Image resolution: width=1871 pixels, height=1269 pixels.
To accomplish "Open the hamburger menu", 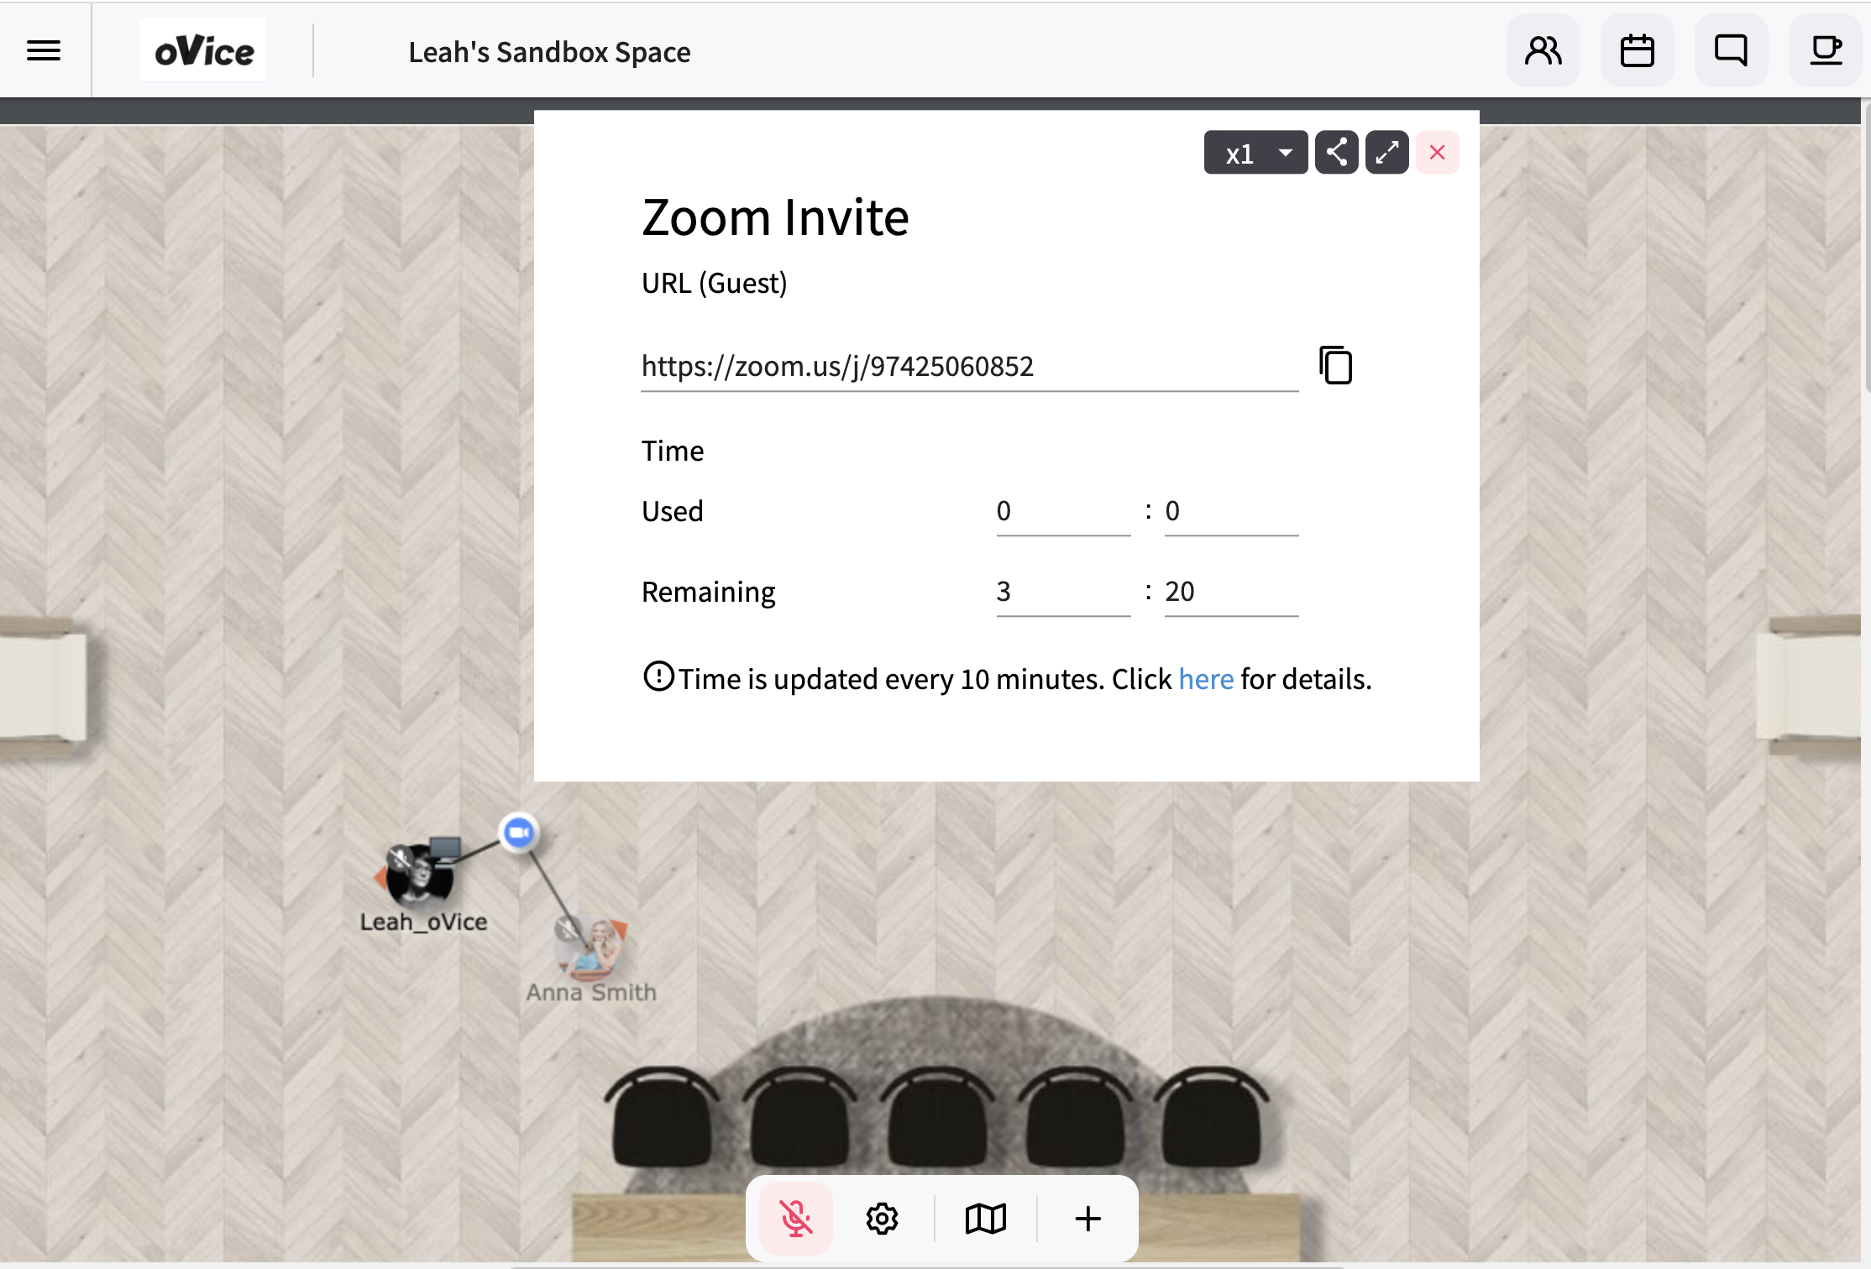I will 44,51.
